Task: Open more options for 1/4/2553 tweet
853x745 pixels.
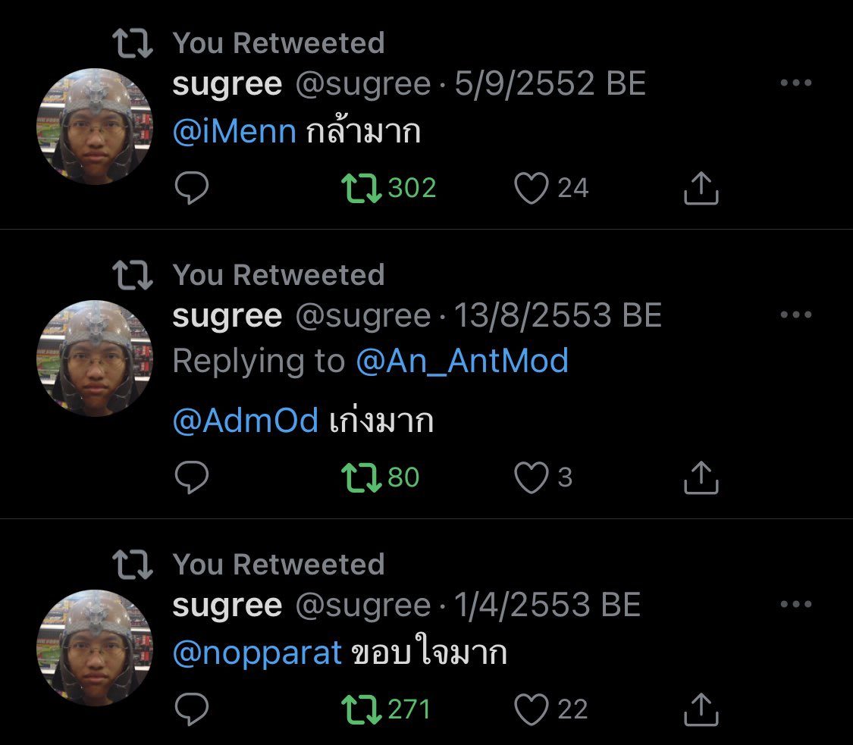Action: [x=795, y=605]
